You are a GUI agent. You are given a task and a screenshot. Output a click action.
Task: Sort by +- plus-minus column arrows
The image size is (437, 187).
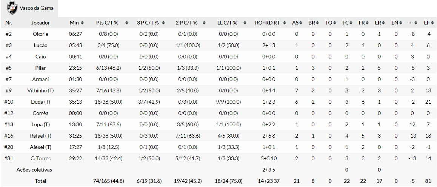[415, 23]
